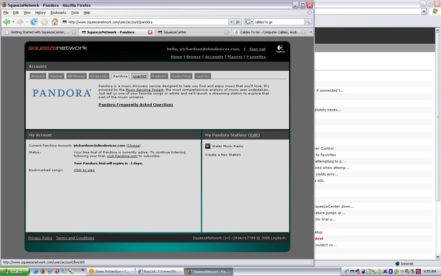Click in the URL address field
This screenshot has height=276, width=441.
(147, 22)
